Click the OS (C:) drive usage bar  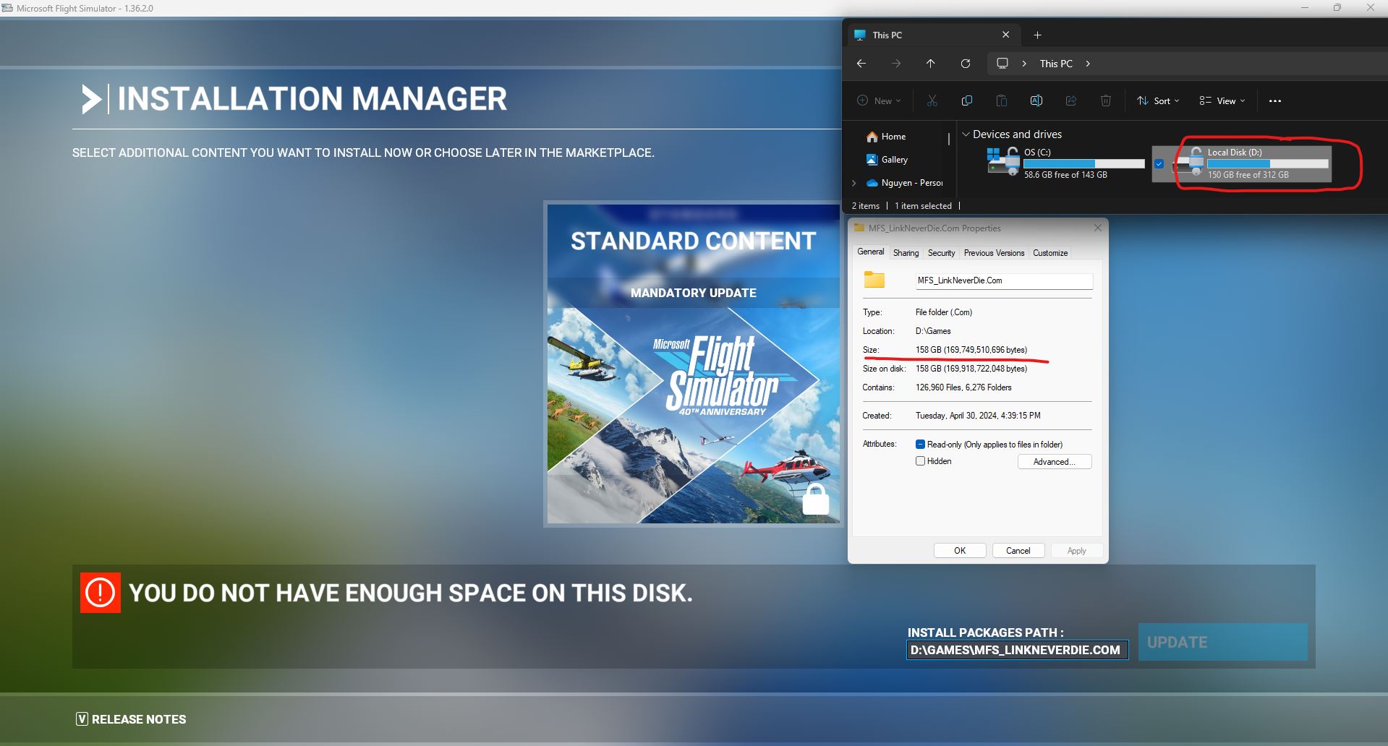click(1083, 163)
